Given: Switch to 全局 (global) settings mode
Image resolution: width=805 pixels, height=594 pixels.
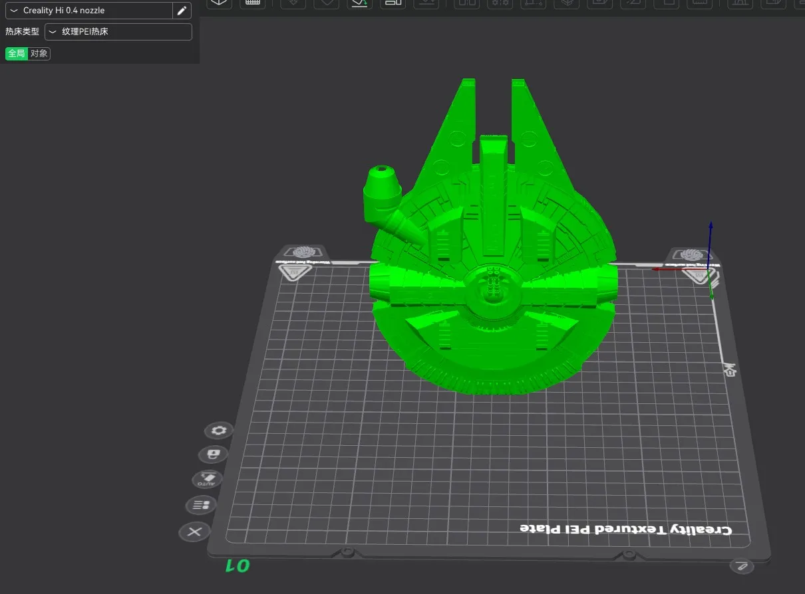Looking at the screenshot, I should [17, 54].
